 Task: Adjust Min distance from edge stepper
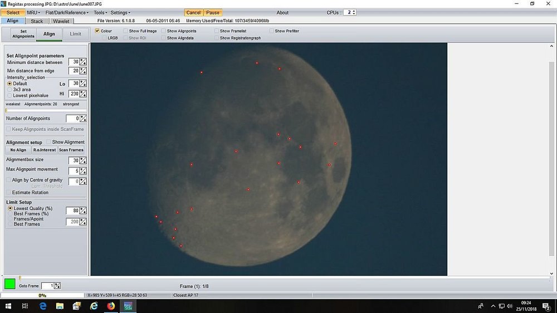[x=83, y=71]
